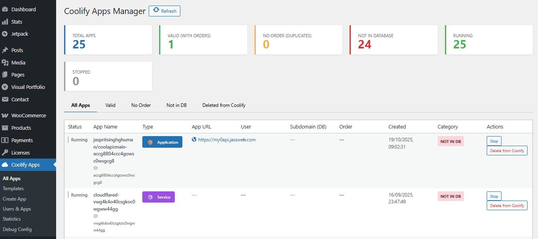538x239 pixels.
Task: Delete cloudflared service from Coolify
Action: [x=507, y=205]
